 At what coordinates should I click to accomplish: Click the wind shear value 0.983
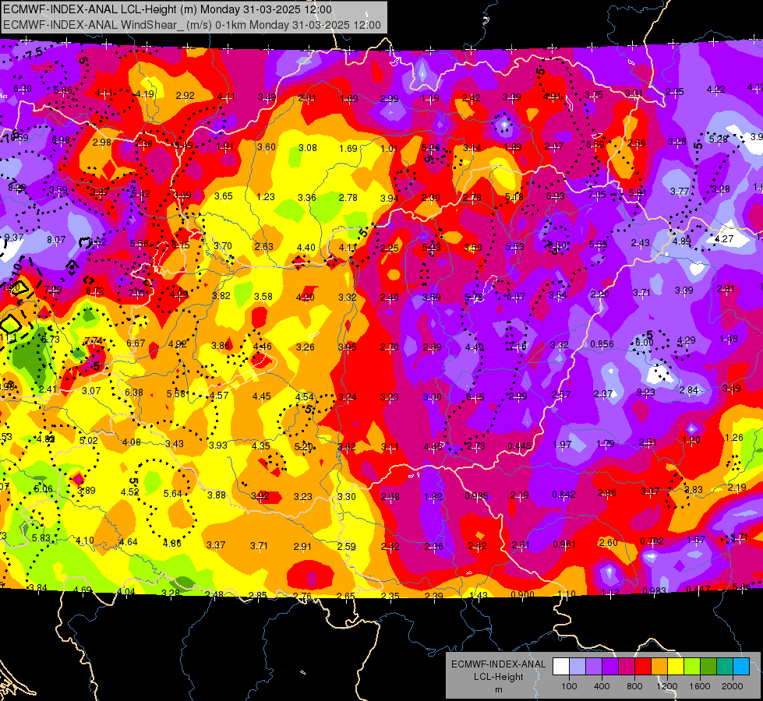click(654, 590)
